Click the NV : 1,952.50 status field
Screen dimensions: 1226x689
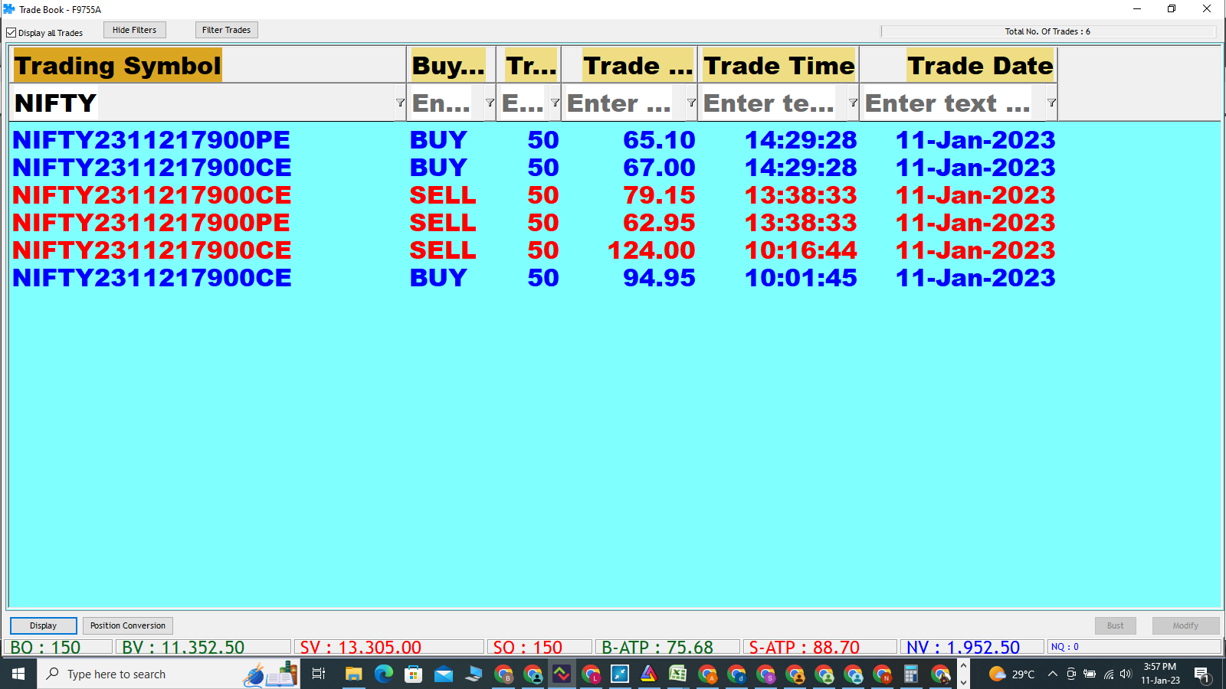972,647
